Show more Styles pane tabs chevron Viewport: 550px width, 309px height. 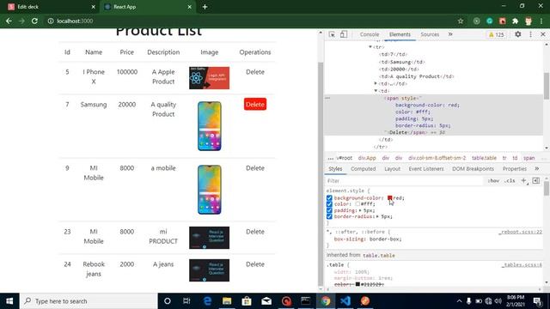point(536,168)
